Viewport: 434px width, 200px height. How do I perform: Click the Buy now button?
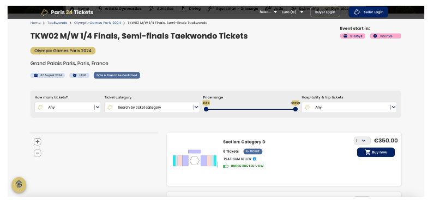coord(376,152)
